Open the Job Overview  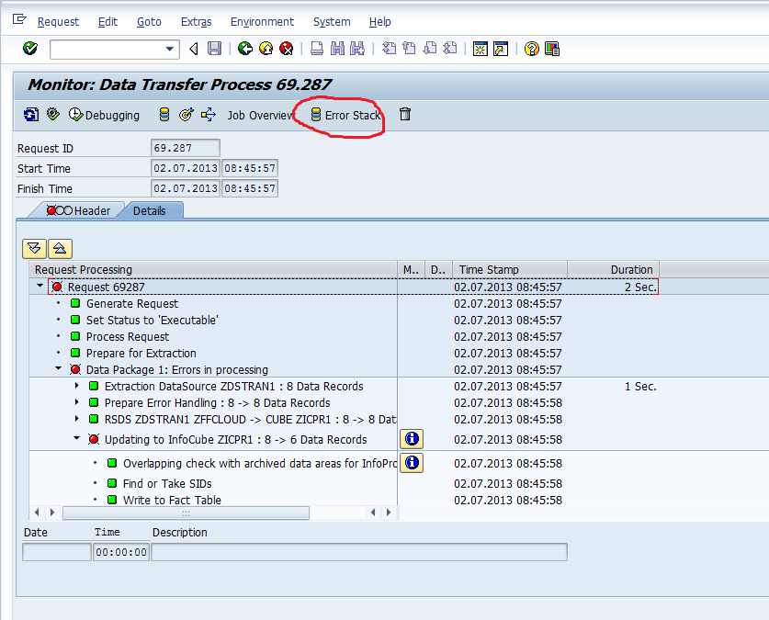point(254,115)
